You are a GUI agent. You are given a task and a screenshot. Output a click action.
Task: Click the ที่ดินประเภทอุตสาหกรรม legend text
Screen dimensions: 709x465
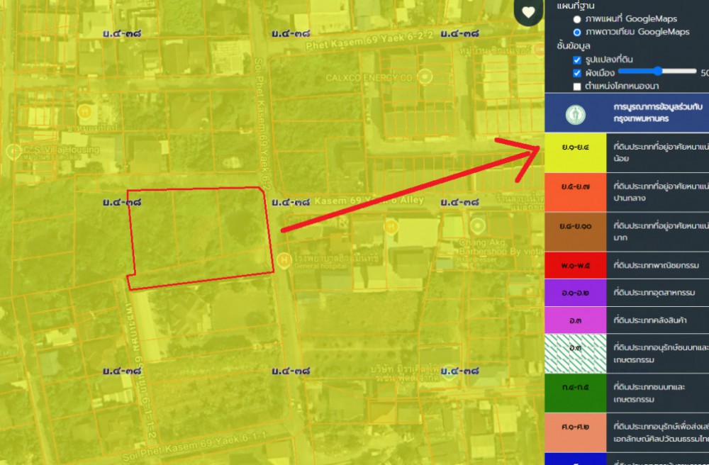654,293
